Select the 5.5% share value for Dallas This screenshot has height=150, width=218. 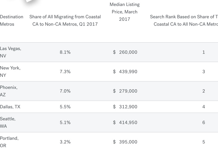pyautogui.click(x=65, y=107)
